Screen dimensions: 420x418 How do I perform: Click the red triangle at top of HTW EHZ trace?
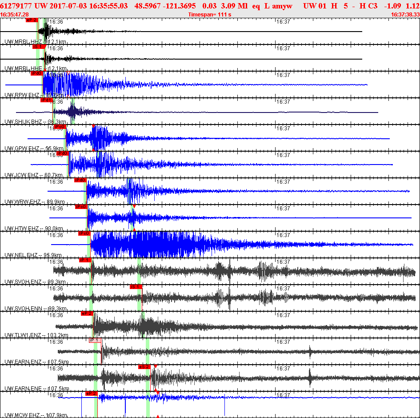pyautogui.click(x=134, y=206)
